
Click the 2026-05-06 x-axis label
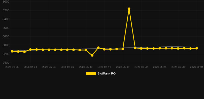pyautogui.click(x=67, y=67)
